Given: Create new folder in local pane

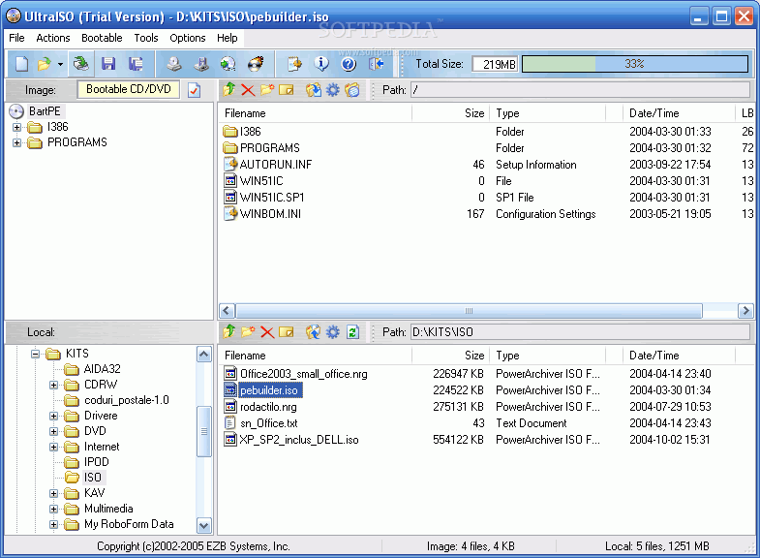Looking at the screenshot, I should pyautogui.click(x=248, y=332).
